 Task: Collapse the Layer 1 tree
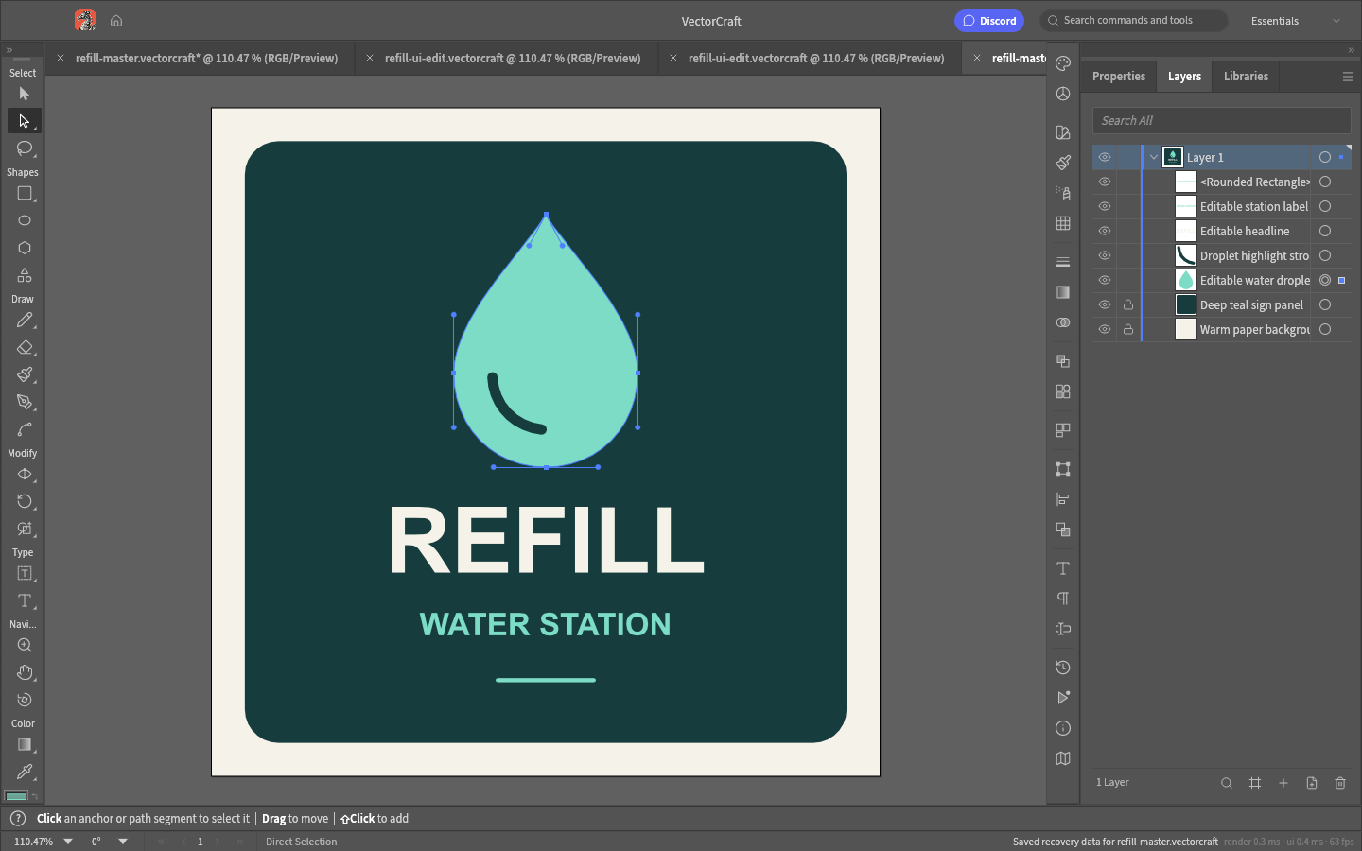1154,157
